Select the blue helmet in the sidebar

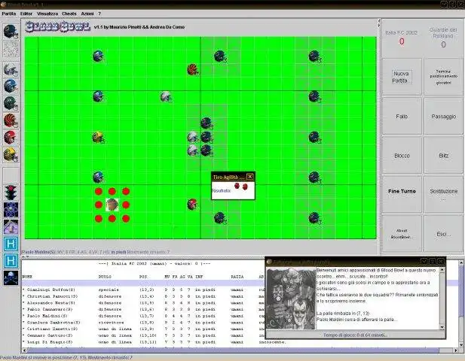tap(11, 86)
